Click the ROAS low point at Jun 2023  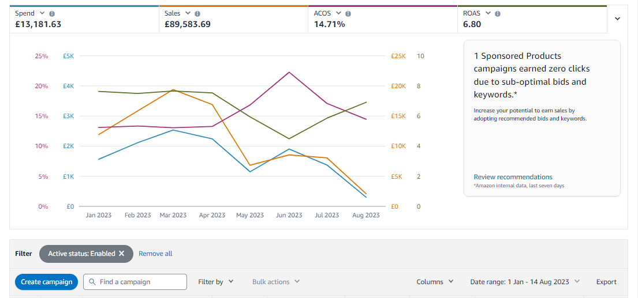(x=289, y=139)
